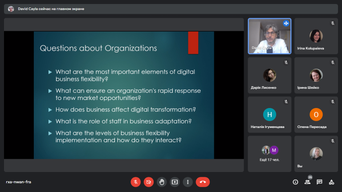The image size is (342, 192).
Task: Turn on the camera
Action: (x=149, y=182)
